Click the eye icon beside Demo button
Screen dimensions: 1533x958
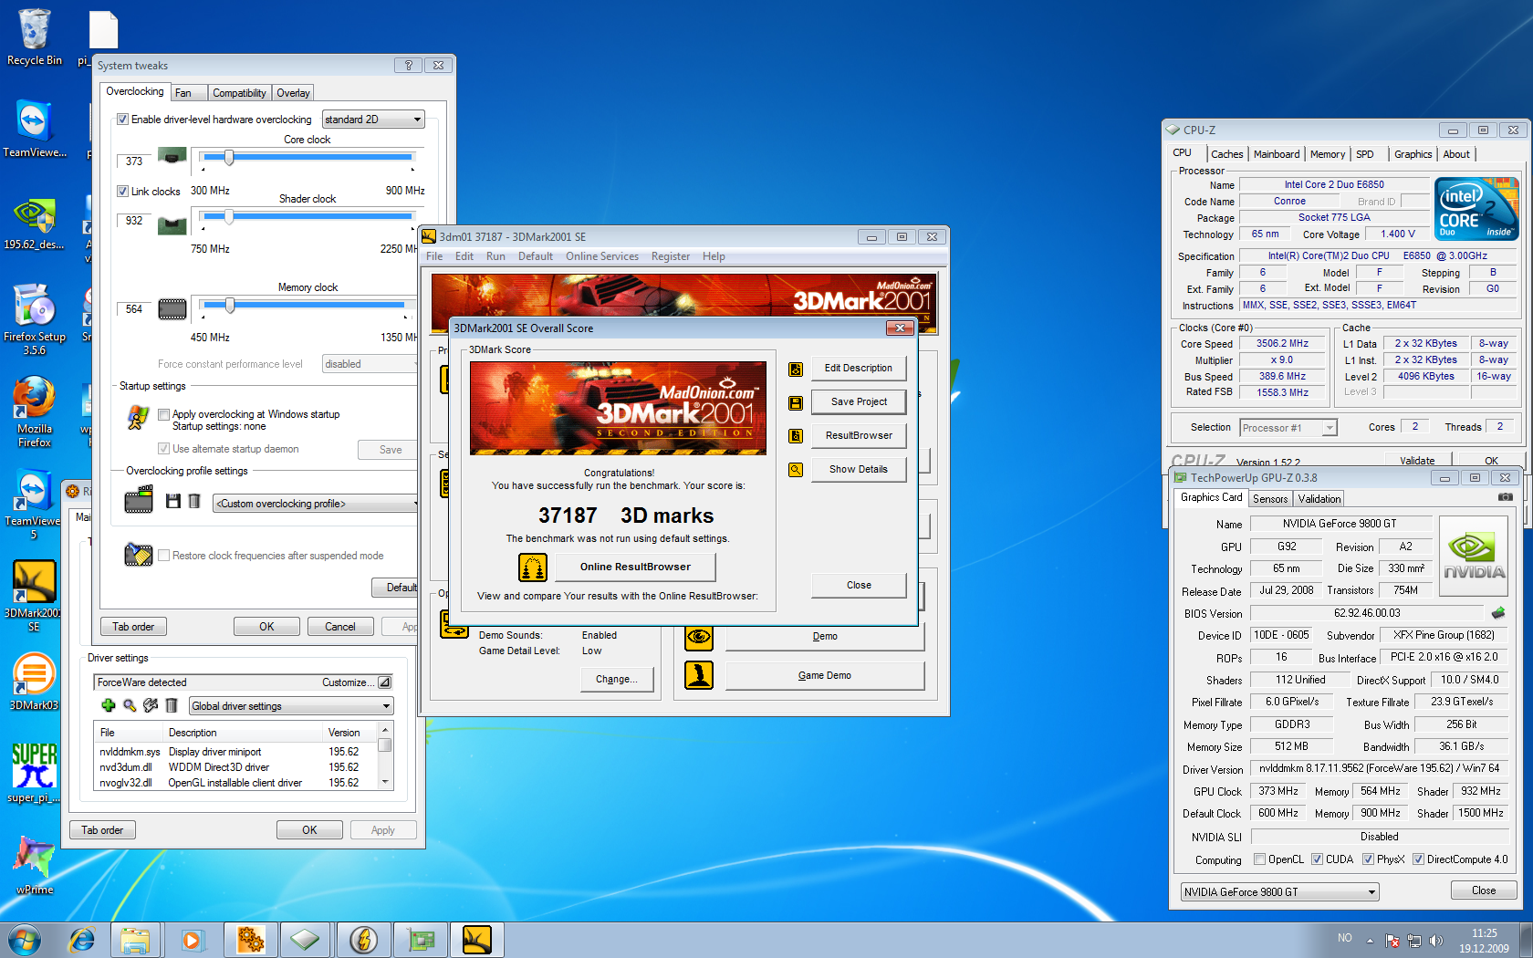coord(699,637)
